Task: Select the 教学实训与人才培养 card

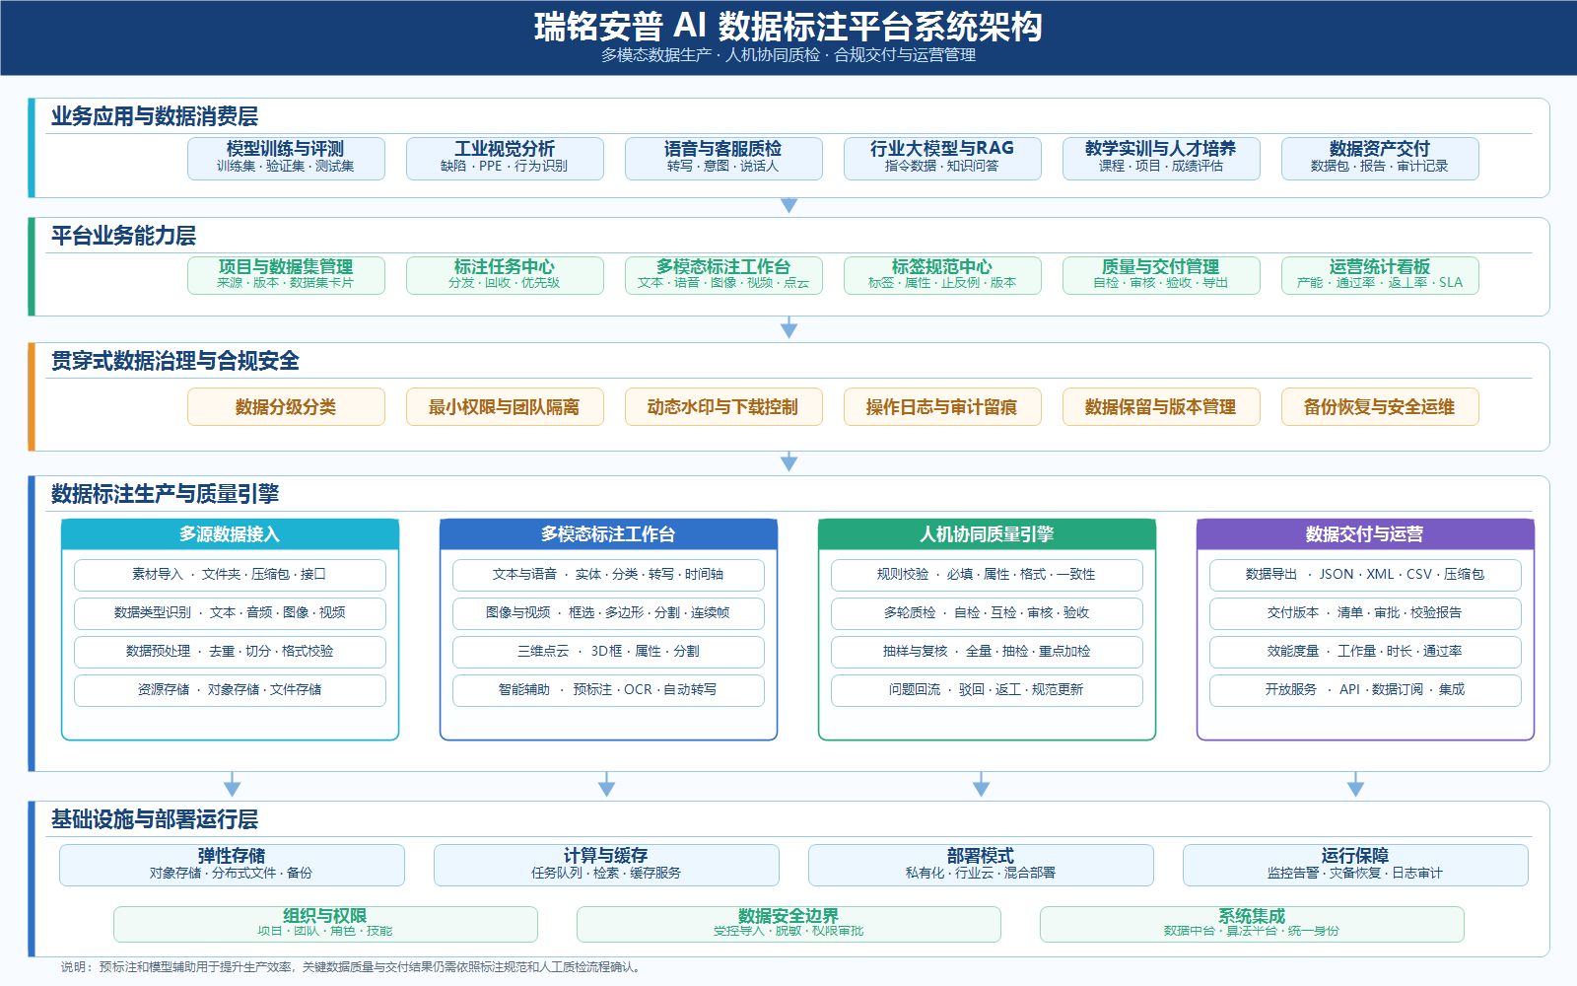Action: point(1161,158)
